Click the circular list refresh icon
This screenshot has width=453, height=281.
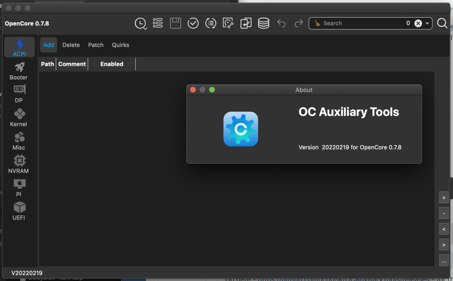[211, 23]
